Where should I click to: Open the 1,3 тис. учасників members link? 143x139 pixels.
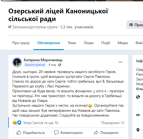point(77,27)
